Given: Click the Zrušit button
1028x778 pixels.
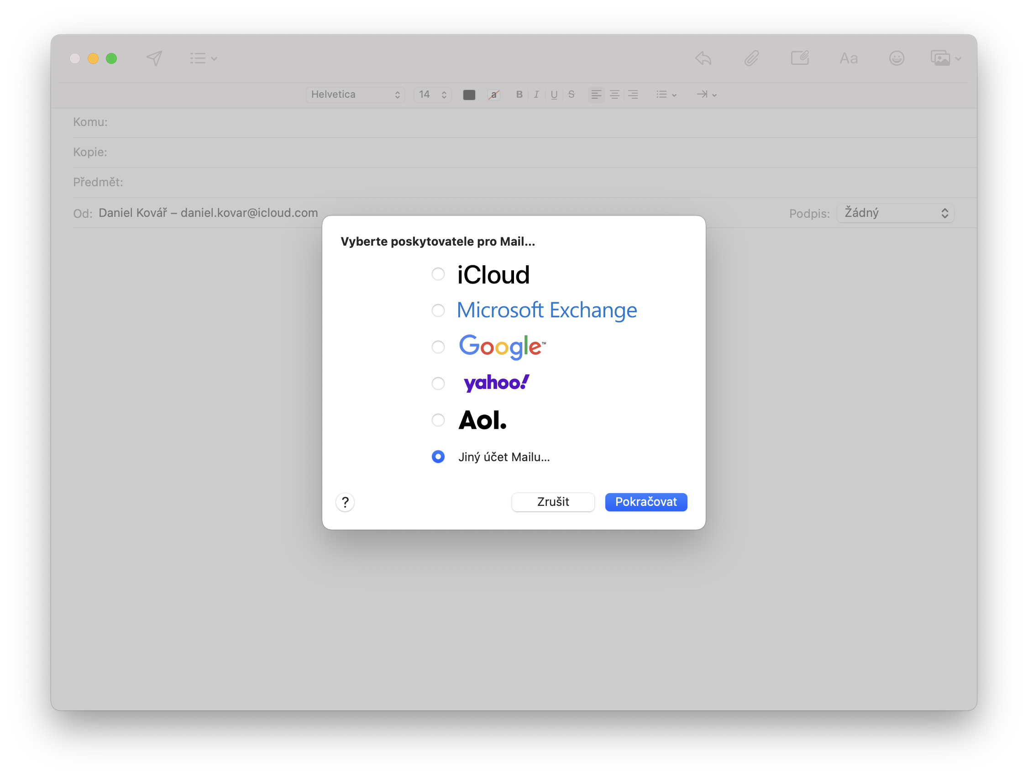Looking at the screenshot, I should click(x=553, y=502).
